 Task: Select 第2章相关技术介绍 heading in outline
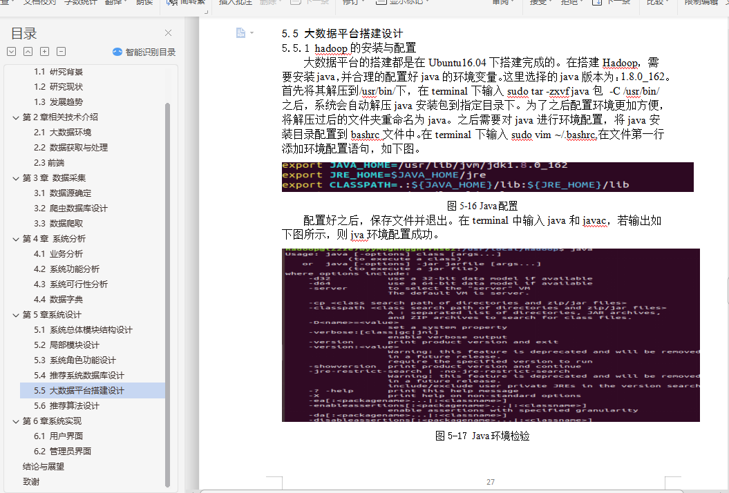60,117
